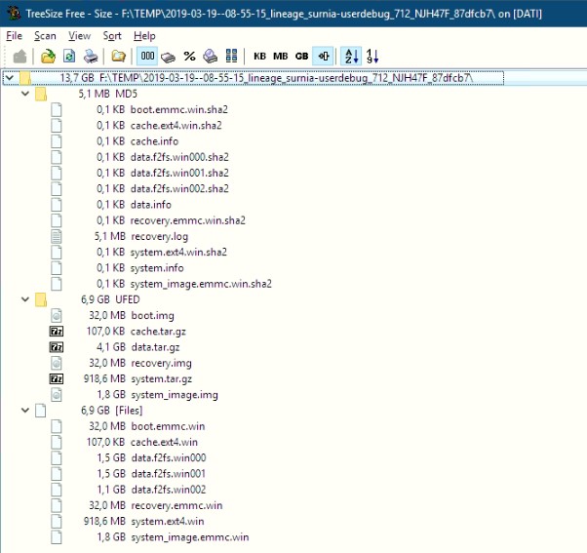This screenshot has height=553, width=587.
Task: Switch units to MB
Action: click(x=281, y=56)
